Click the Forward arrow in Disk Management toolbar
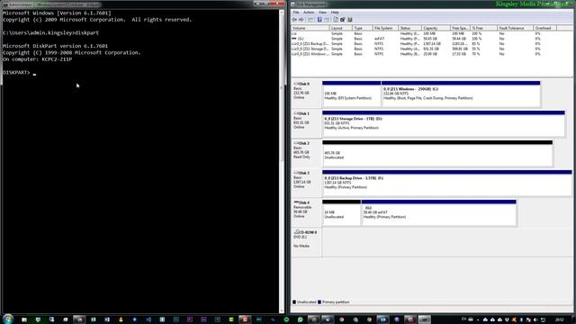Screen dimensions: 576x324 (301, 20)
